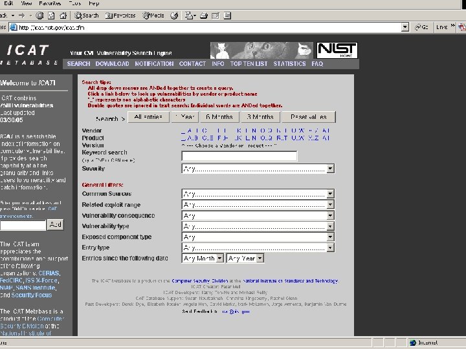Open the Related exploit range dropdown
The height and width of the screenshot is (349, 466).
(258, 204)
